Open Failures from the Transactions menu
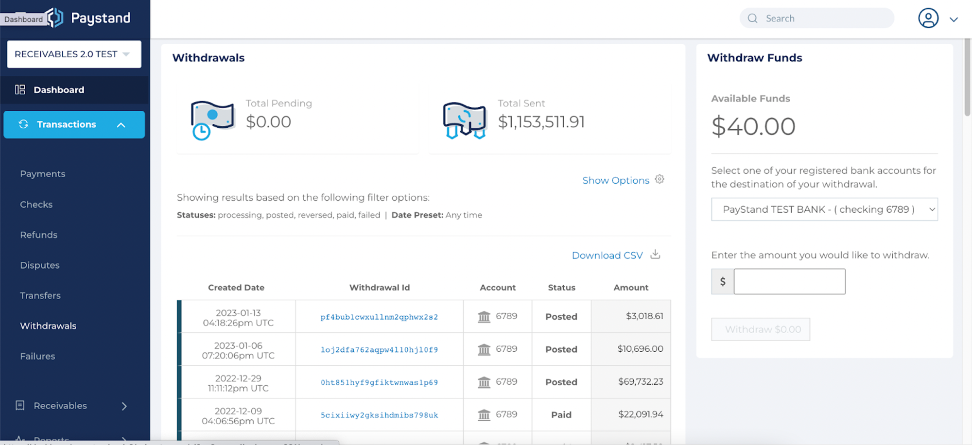The image size is (972, 445). [37, 356]
